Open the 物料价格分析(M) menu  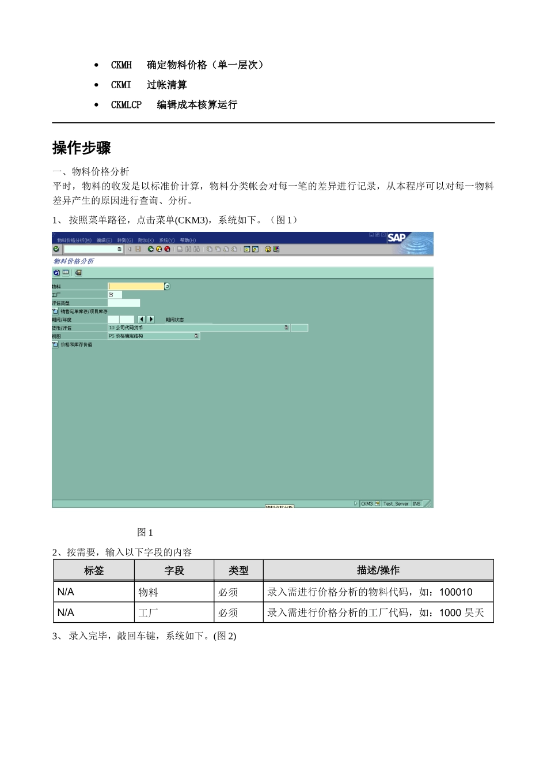74,240
